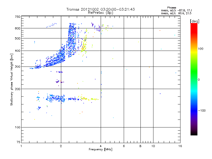Click the x-axis label '6'
Image resolution: width=212 pixels, height=159 pixels.
124,146
